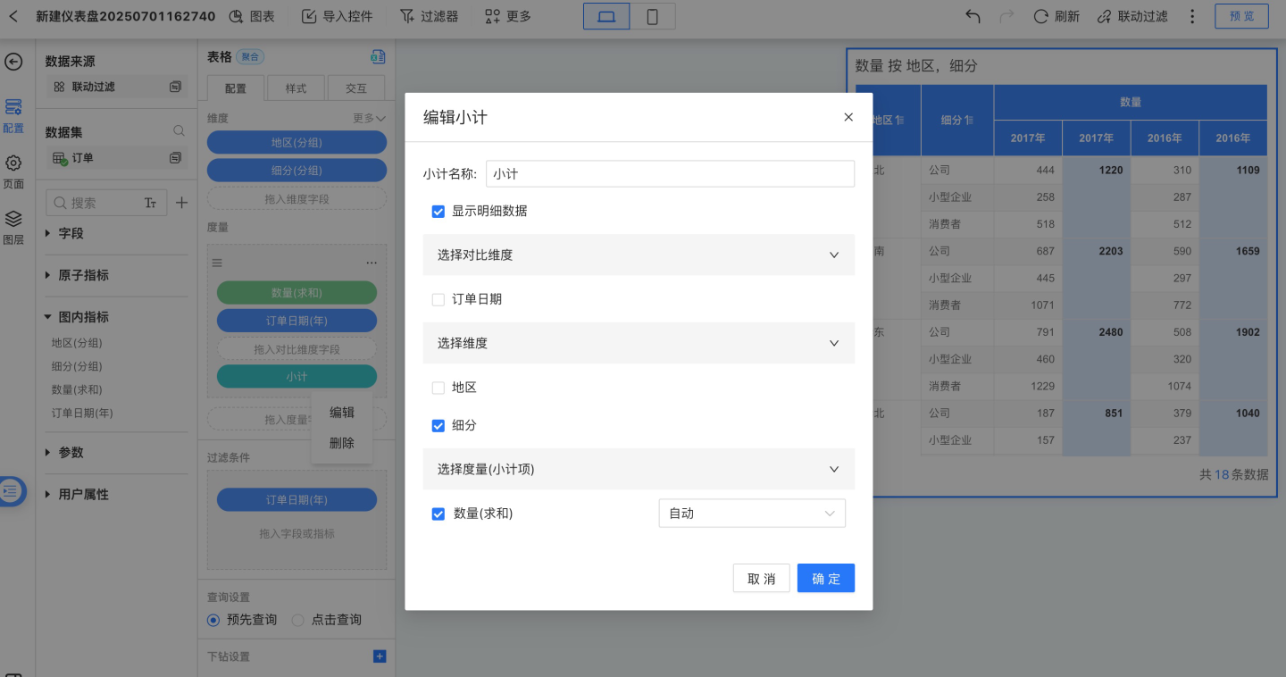Switch to the Style tab

point(296,88)
